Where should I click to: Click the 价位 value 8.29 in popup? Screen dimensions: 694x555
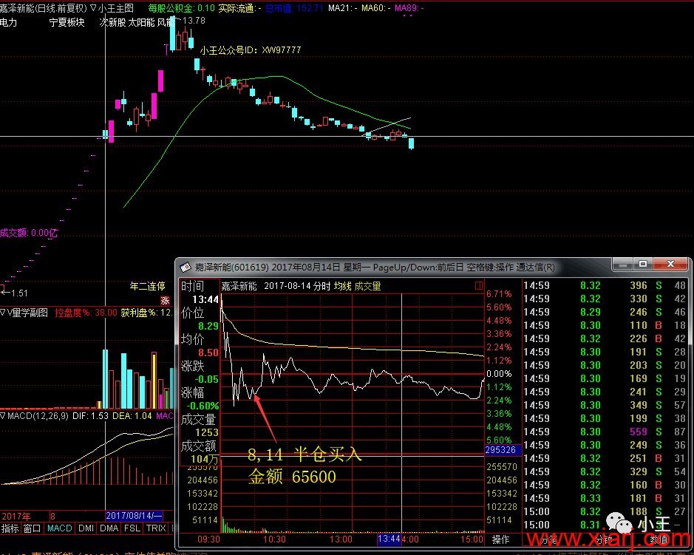(x=208, y=326)
